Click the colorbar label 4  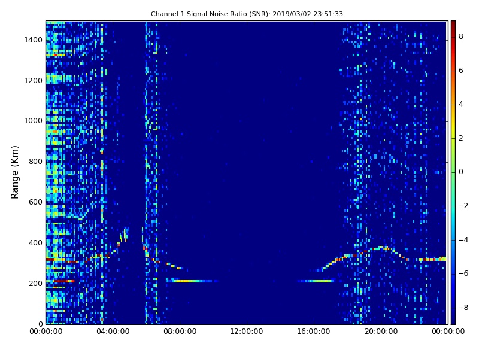[x=461, y=104]
